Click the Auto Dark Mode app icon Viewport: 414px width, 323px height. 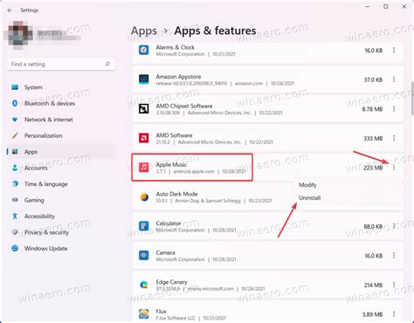144,196
